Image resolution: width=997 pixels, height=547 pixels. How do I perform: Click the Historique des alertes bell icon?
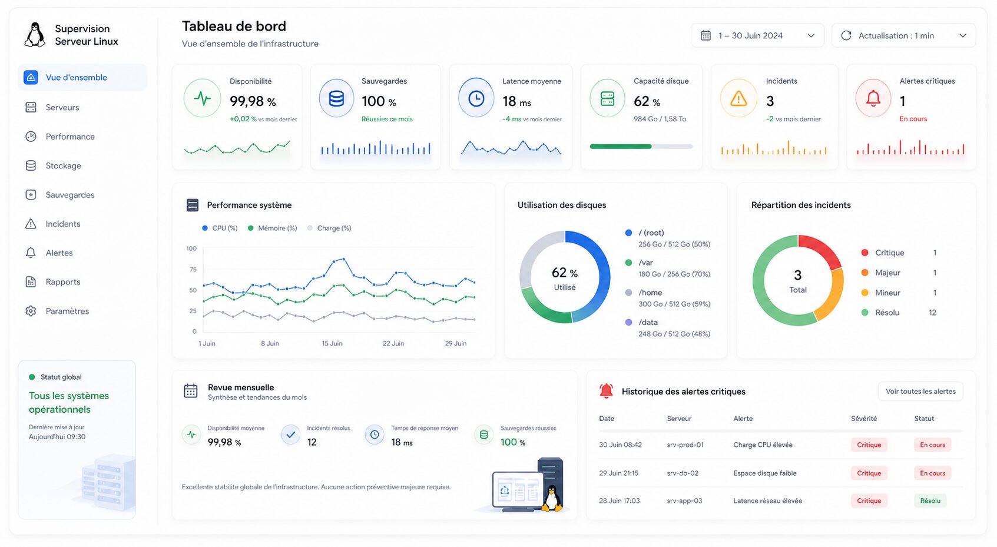point(606,390)
